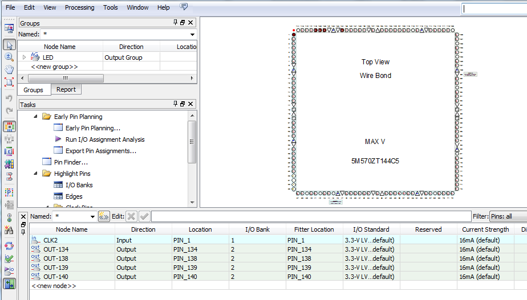Float the Tasks panel window

point(183,104)
